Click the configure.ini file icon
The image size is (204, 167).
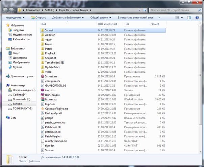(x=43, y=81)
